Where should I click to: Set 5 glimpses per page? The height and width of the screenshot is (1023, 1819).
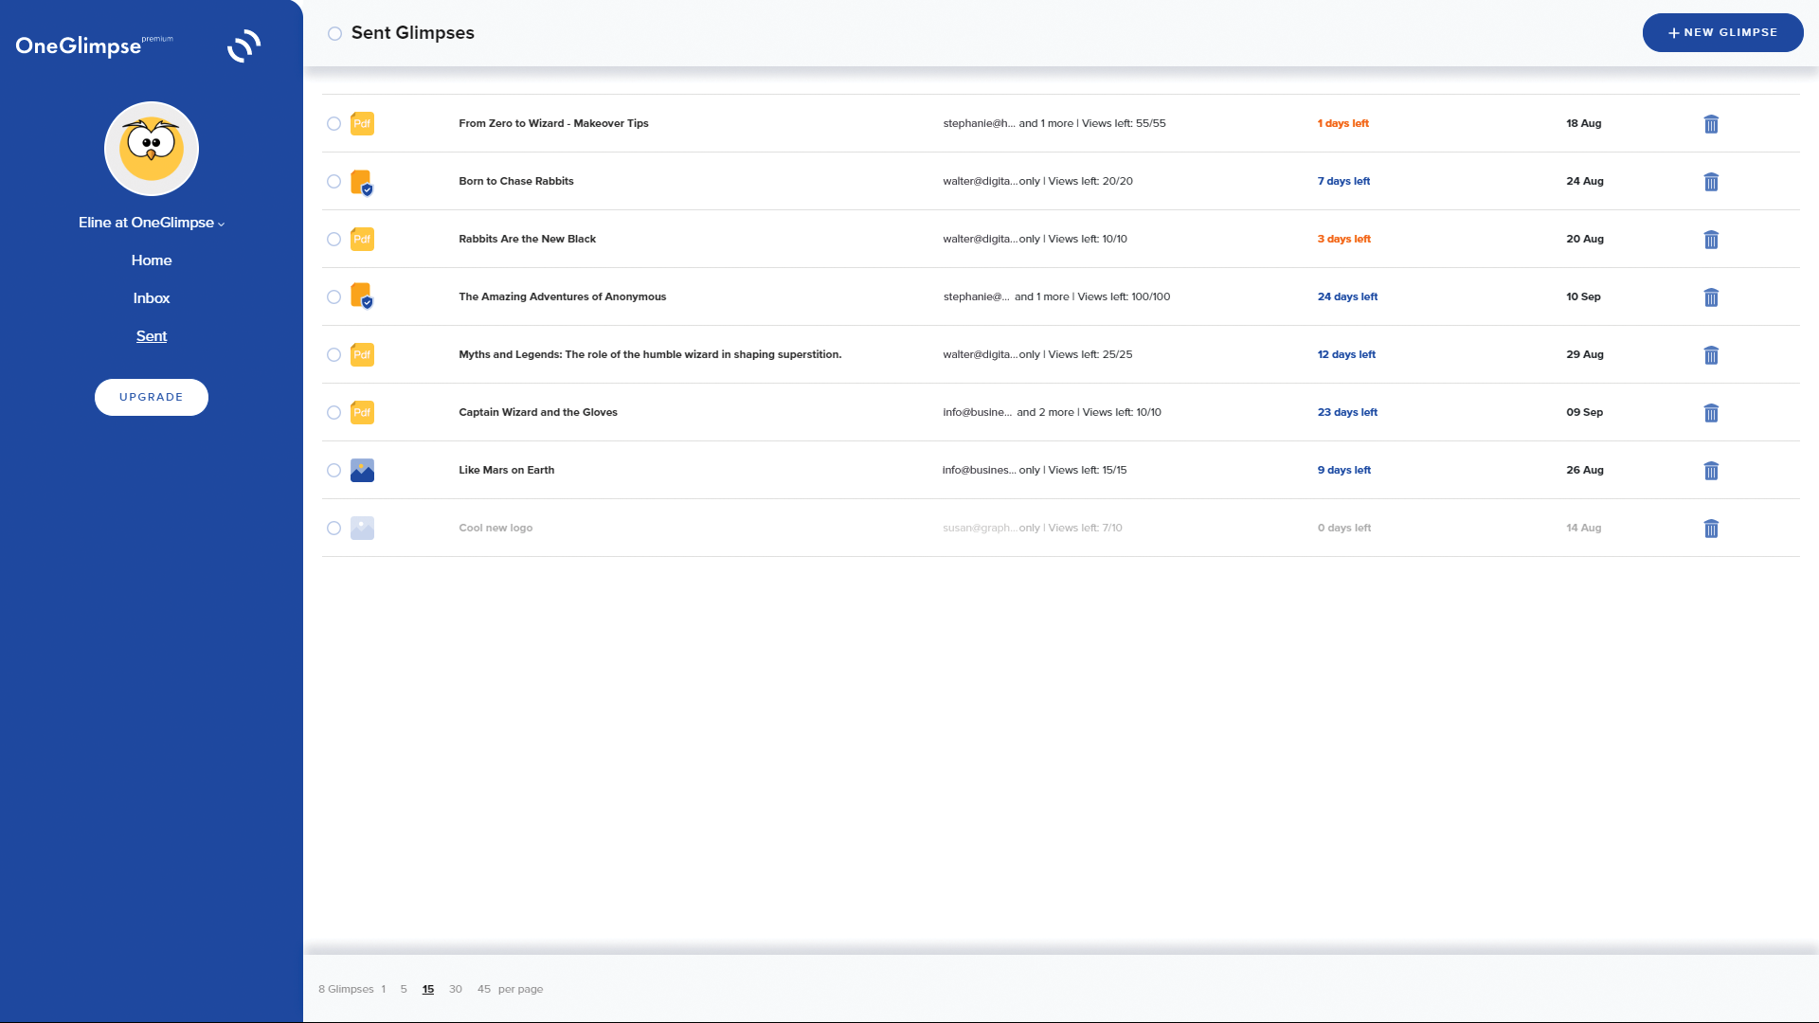404,989
